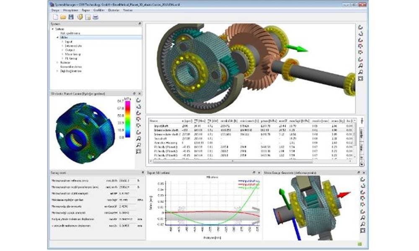Click first magnifier beside planet carrier stress view
This screenshot has width=419, height=251.
pos(138,138)
